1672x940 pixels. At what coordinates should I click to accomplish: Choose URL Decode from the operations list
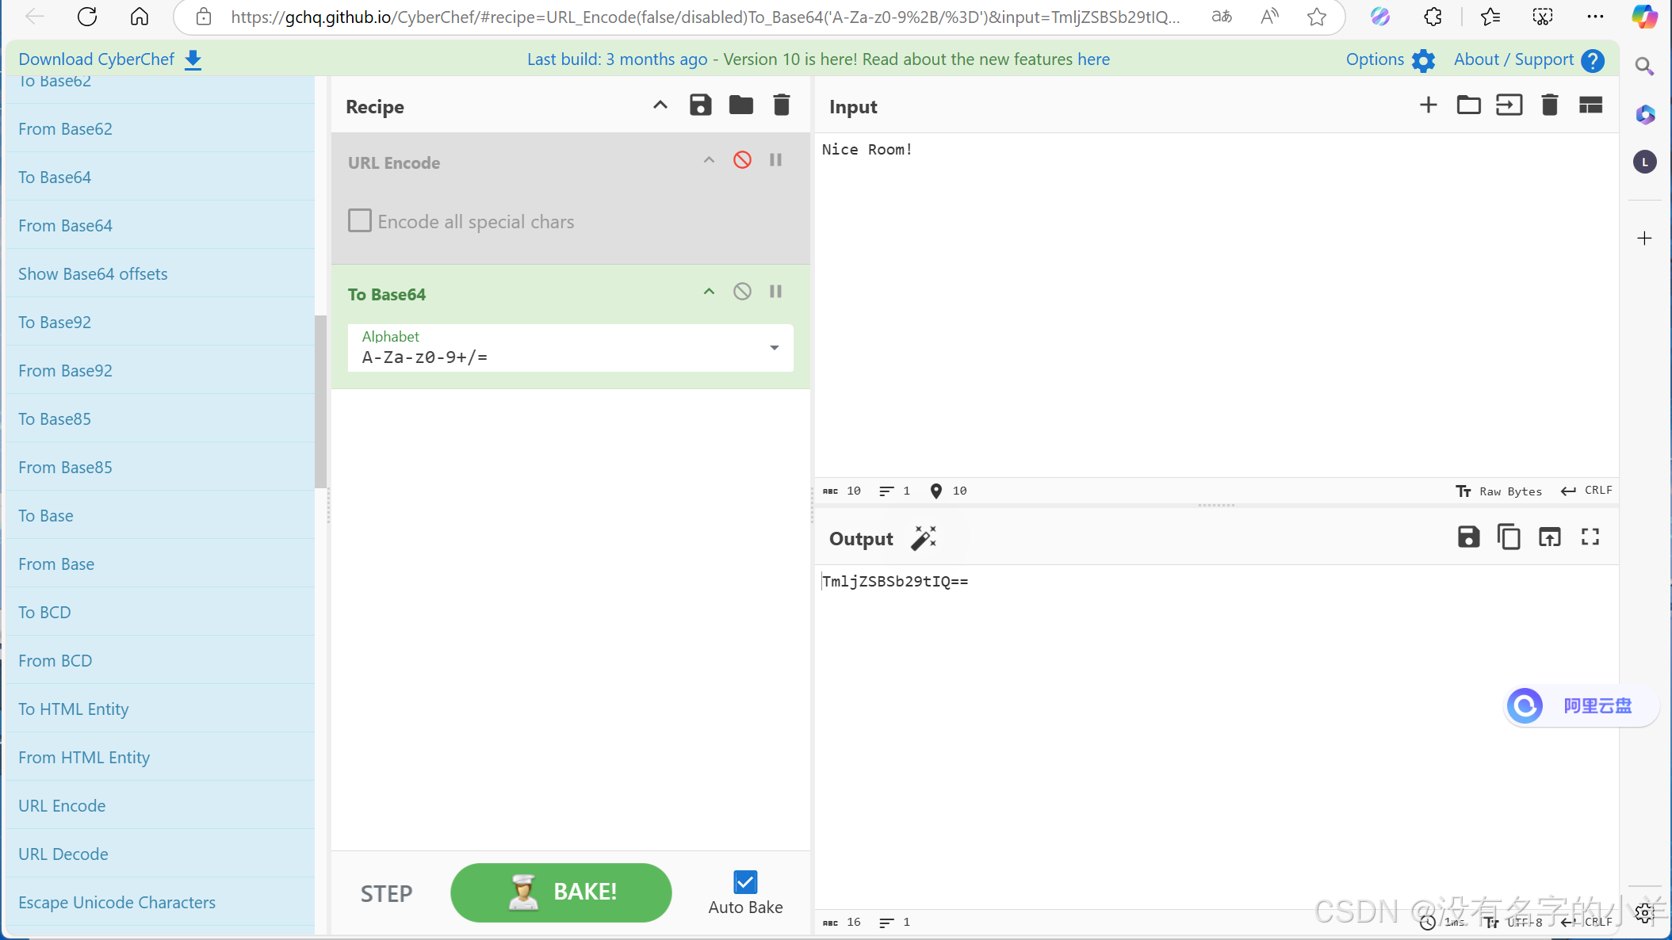(x=63, y=854)
